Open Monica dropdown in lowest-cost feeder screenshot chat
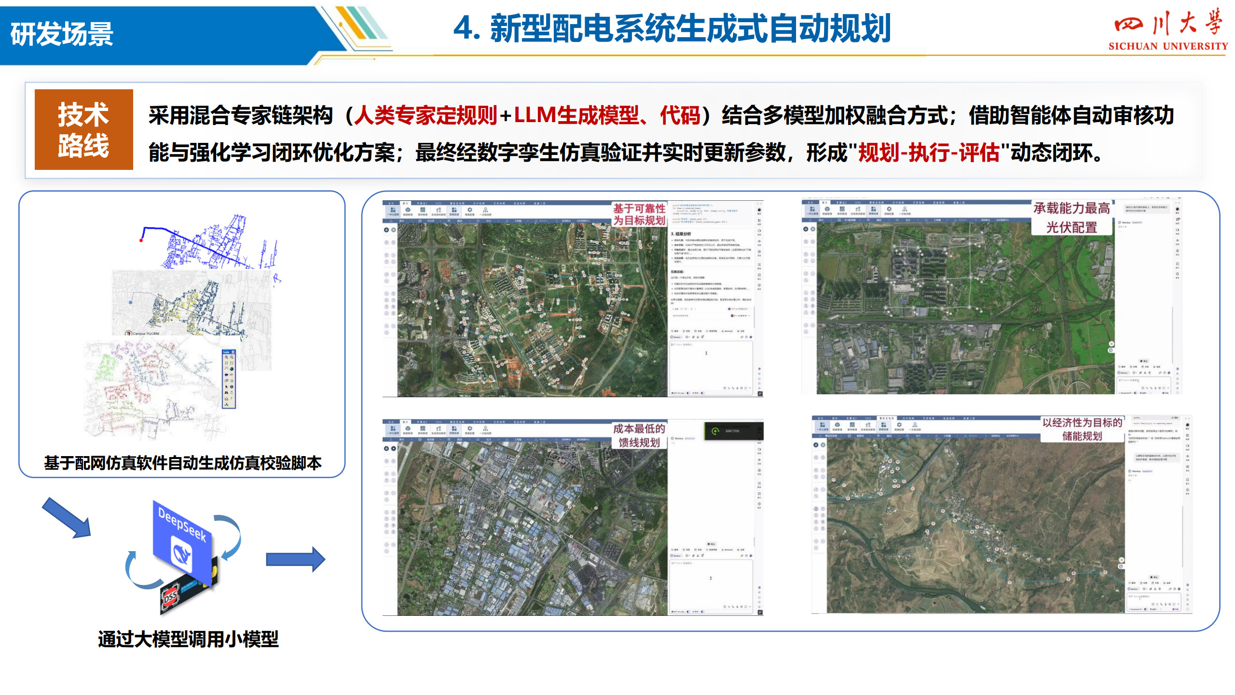Viewport: 1235px width, 695px height. click(676, 556)
